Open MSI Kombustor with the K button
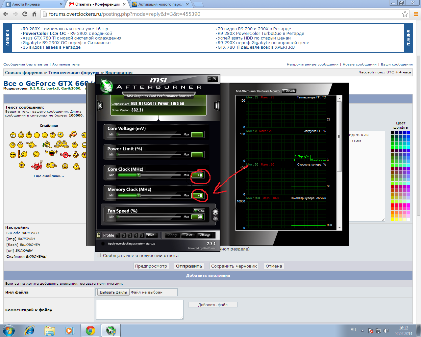Screen dimensions: 421x337 [100, 106]
